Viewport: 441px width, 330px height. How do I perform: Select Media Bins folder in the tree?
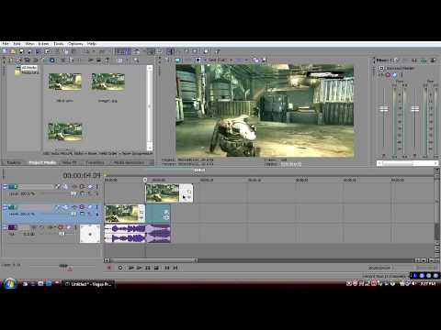(30, 72)
